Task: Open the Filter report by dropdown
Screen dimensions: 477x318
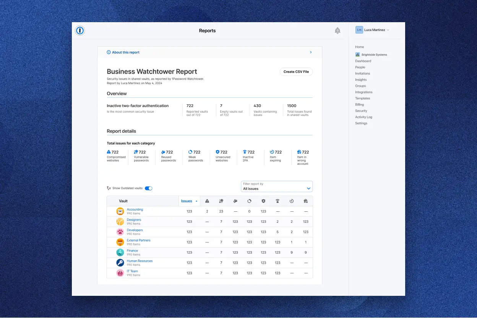Action: (x=277, y=187)
